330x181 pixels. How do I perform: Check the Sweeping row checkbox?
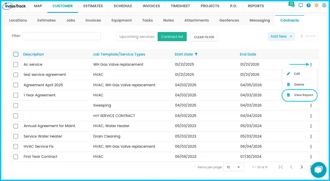pos(16,105)
